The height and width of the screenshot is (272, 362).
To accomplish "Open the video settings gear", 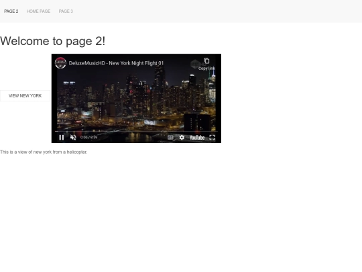I will pos(182,138).
